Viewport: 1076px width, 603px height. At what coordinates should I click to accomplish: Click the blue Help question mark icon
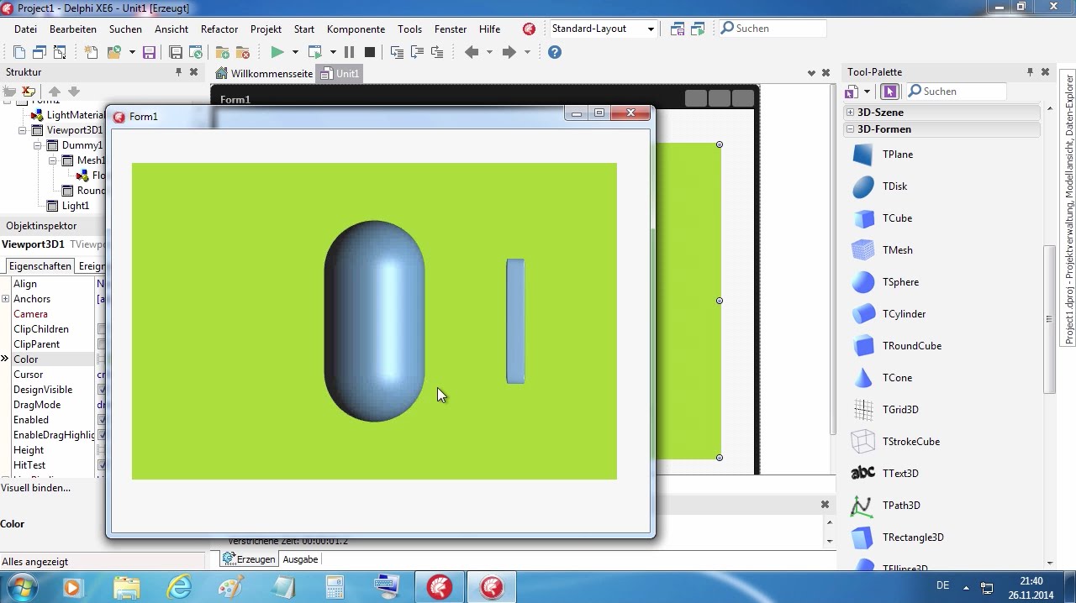[x=554, y=52]
